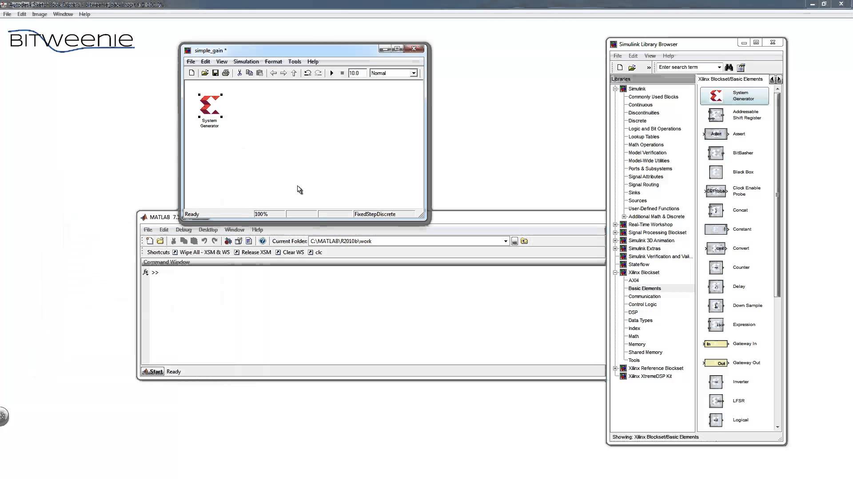Select the Black Box block
The width and height of the screenshot is (853, 479).
(x=715, y=172)
